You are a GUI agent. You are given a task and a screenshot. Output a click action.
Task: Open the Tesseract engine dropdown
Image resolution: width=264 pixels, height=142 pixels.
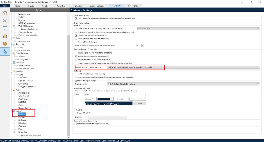[183, 84]
